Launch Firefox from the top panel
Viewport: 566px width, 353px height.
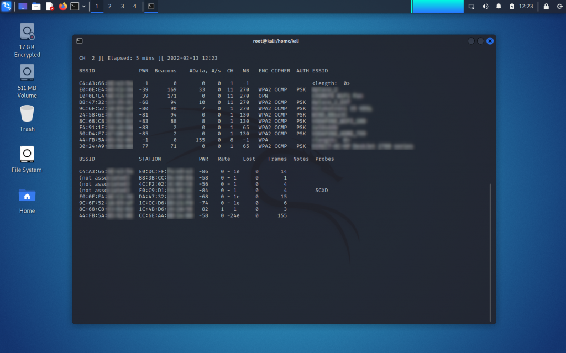coord(63,7)
